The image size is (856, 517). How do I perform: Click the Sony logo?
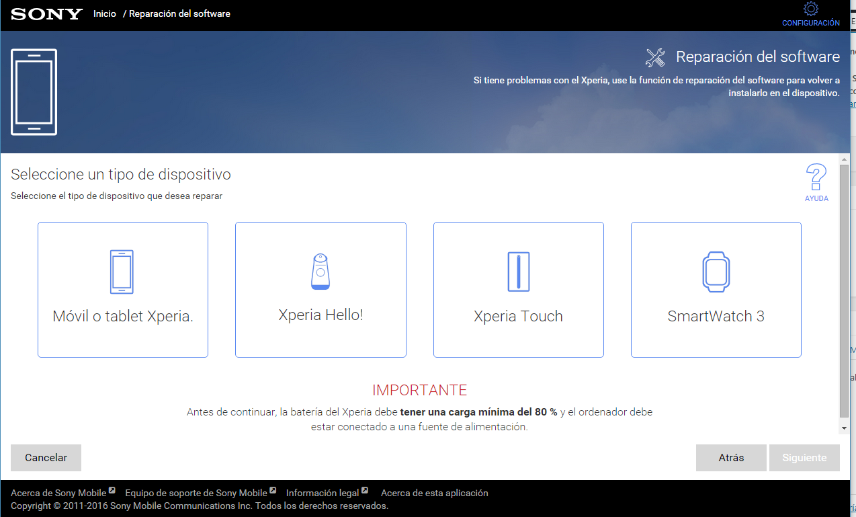(46, 14)
